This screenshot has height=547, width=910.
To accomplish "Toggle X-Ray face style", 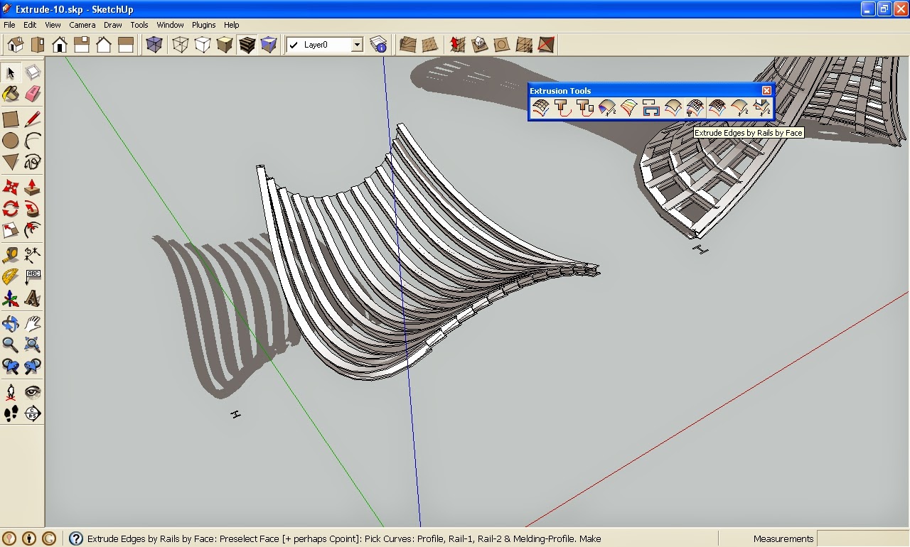I will point(154,45).
